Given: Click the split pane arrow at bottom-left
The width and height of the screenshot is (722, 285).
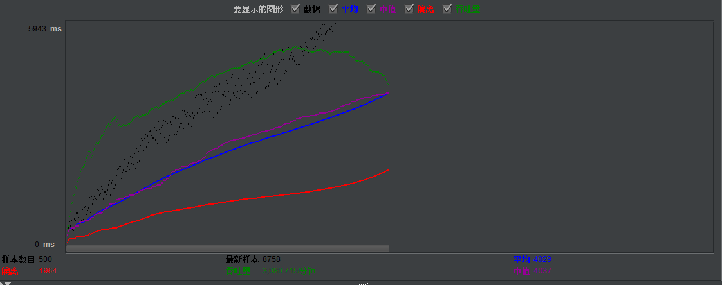Looking at the screenshot, I should click(8, 283).
